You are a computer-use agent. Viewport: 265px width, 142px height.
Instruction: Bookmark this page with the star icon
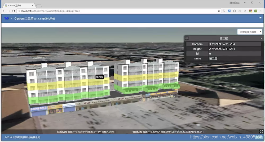(219, 11)
